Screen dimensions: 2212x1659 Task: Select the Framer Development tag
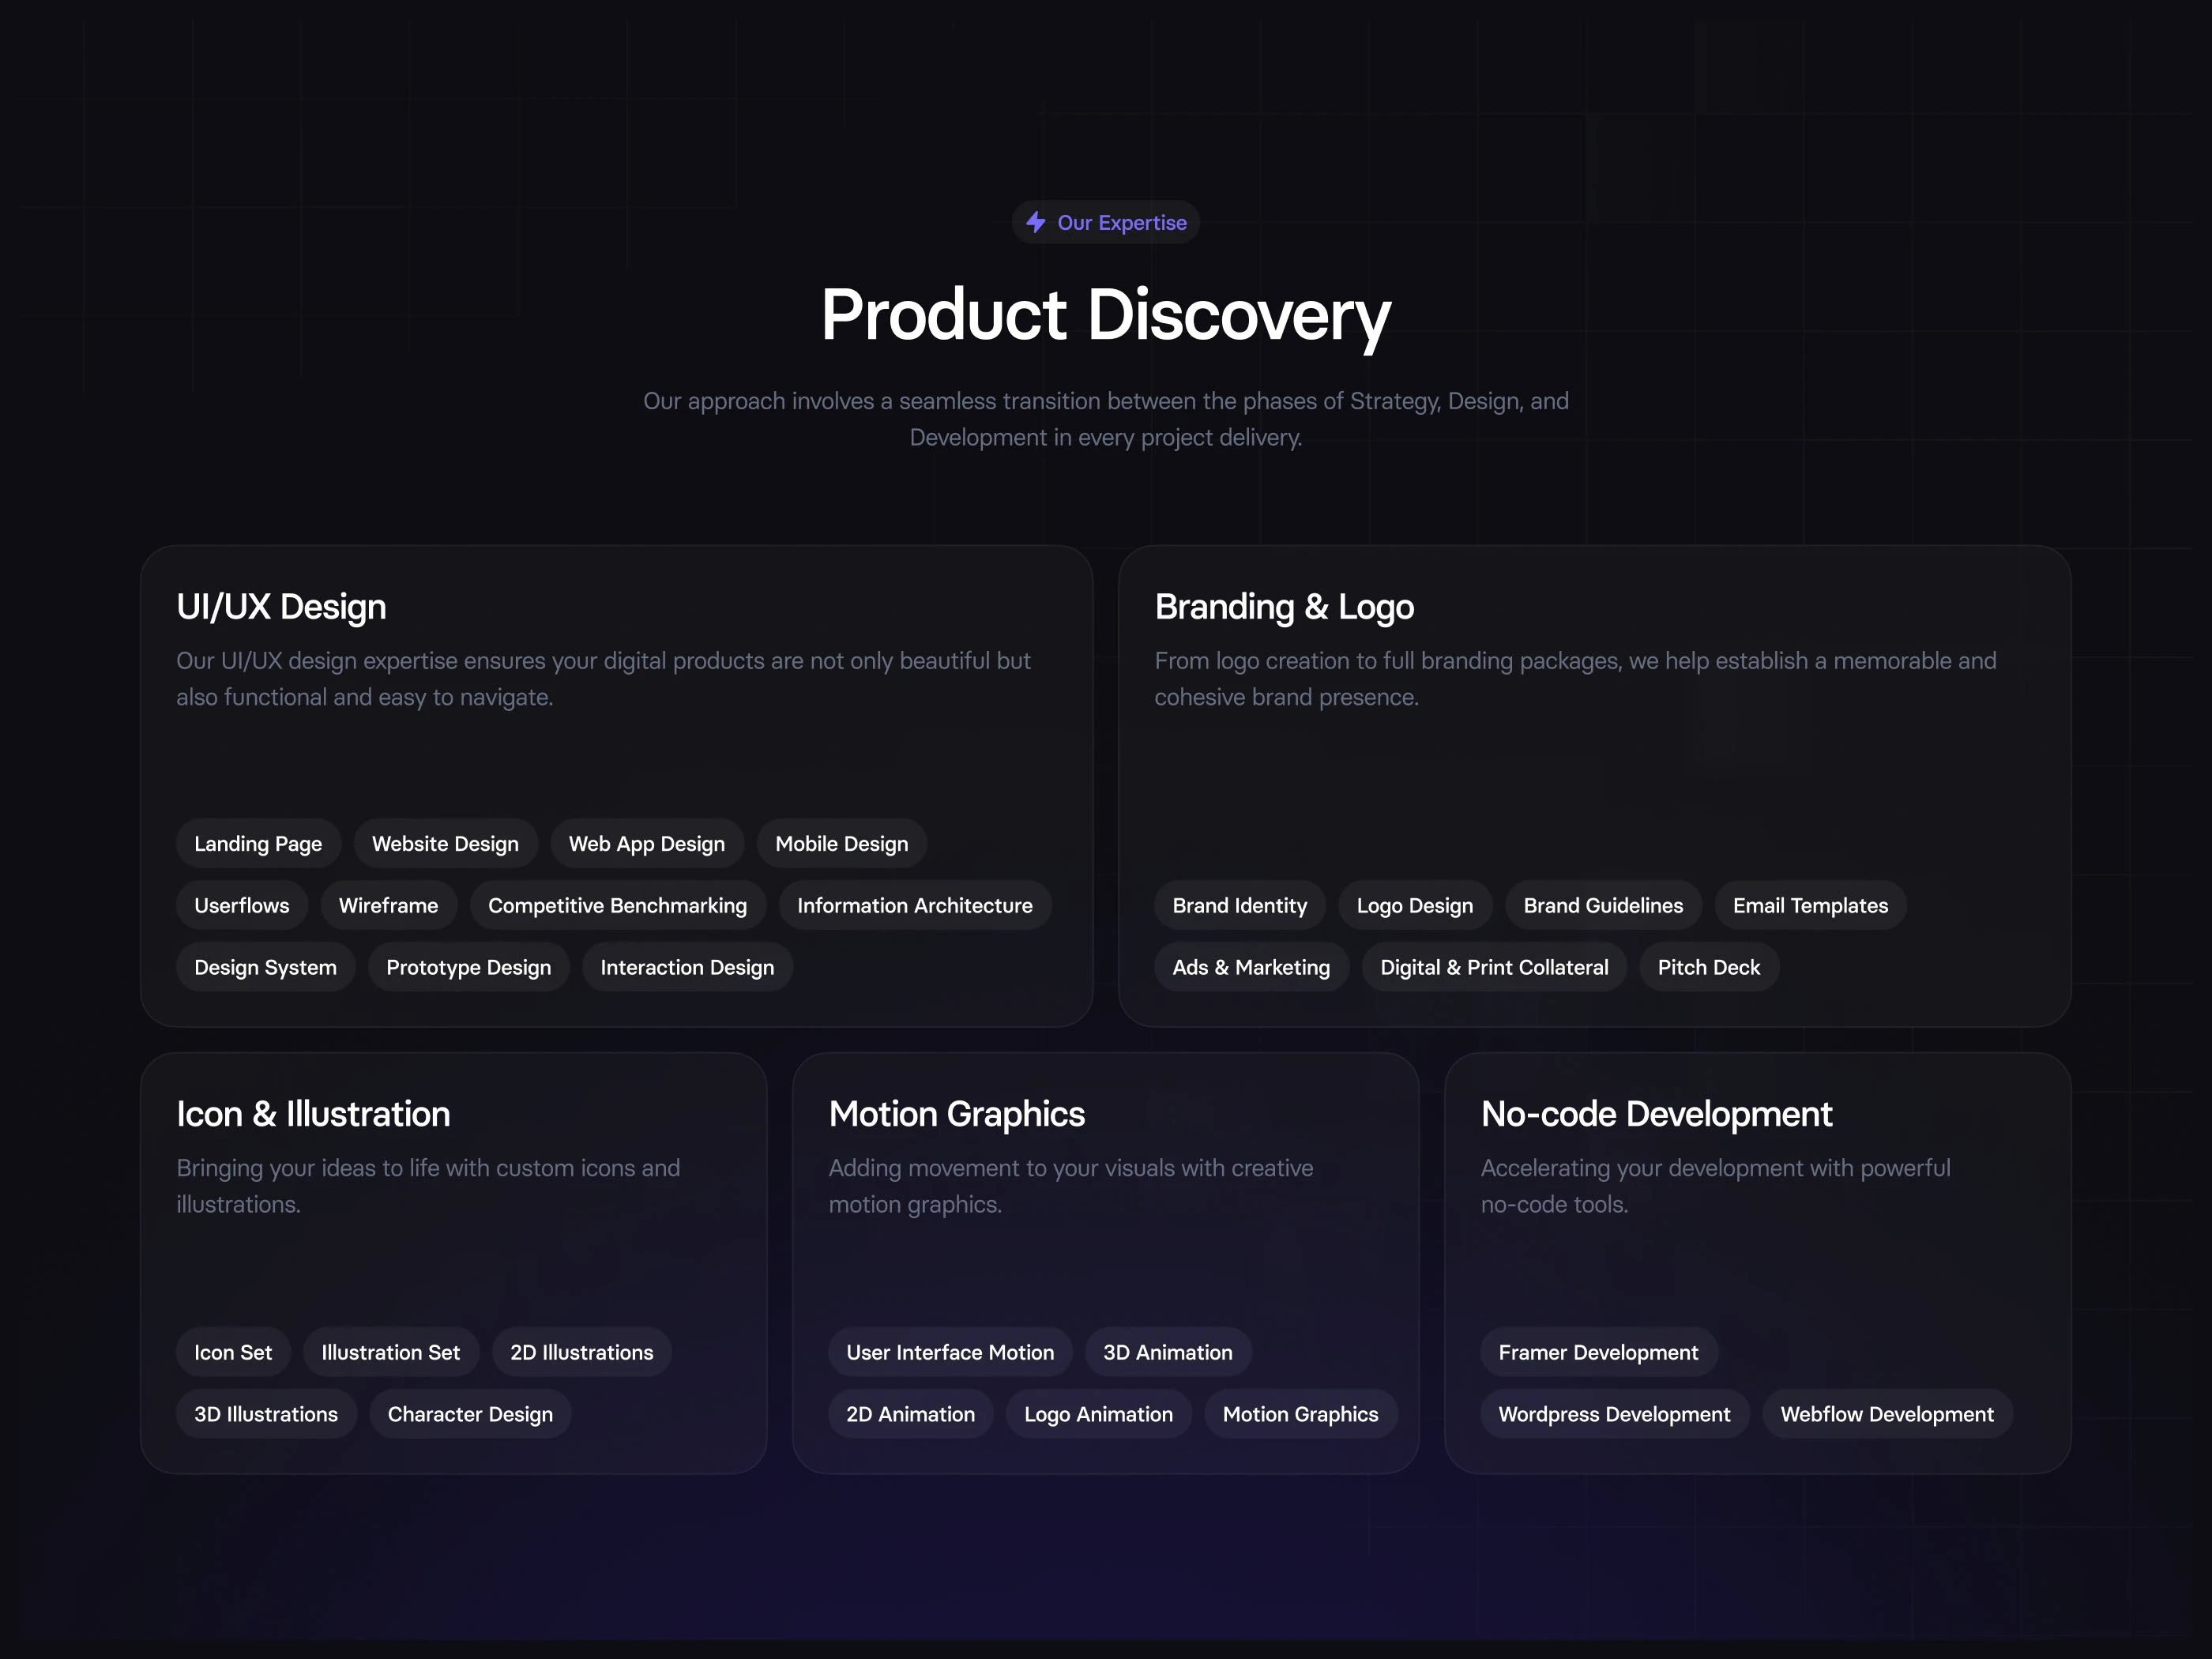pos(1598,1352)
